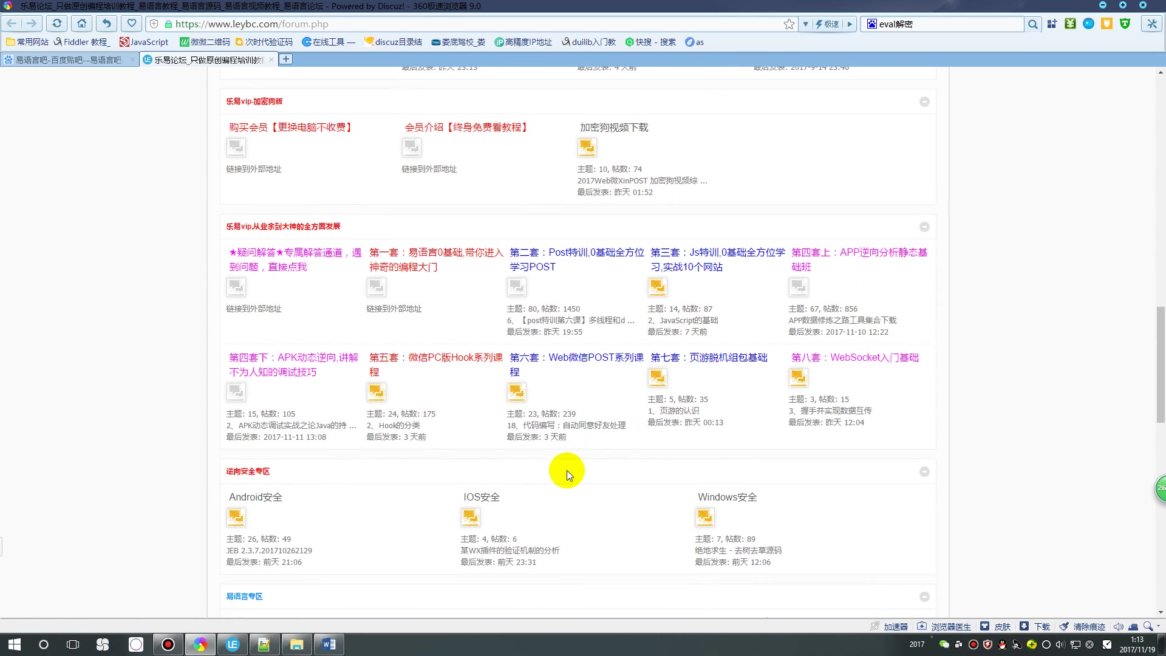The width and height of the screenshot is (1166, 656).
Task: Open the 易语言专区 category link
Action: 244,596
